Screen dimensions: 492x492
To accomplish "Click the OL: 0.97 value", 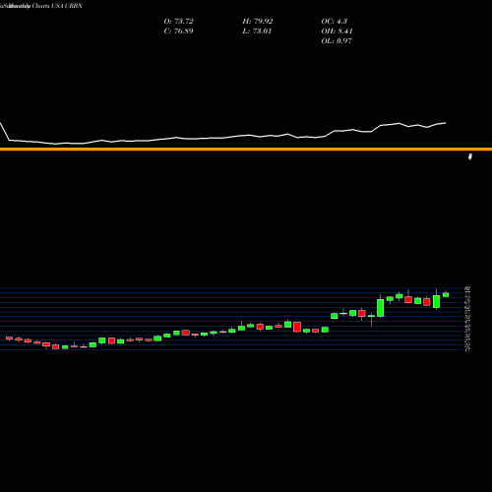I will [x=337, y=41].
